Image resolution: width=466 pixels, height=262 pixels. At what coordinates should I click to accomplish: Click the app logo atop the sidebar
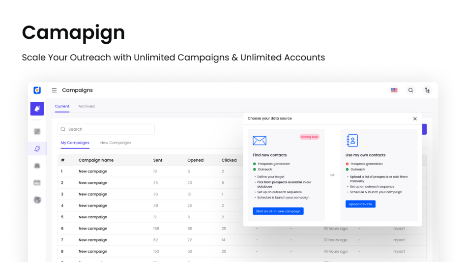pyautogui.click(x=37, y=90)
